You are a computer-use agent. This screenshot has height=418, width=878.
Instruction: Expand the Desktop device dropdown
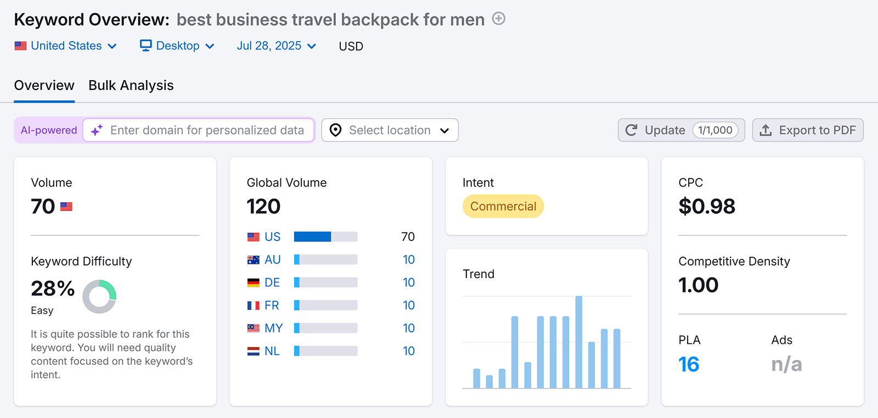[x=177, y=46]
